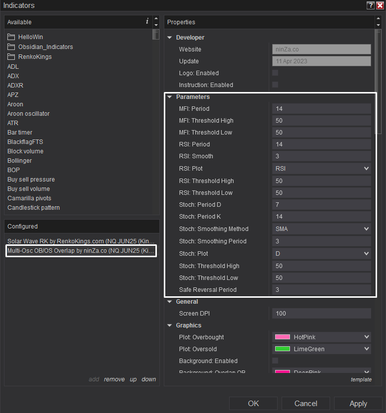Toggle the Background: Enabled checkbox
386x413 pixels.
coord(275,361)
